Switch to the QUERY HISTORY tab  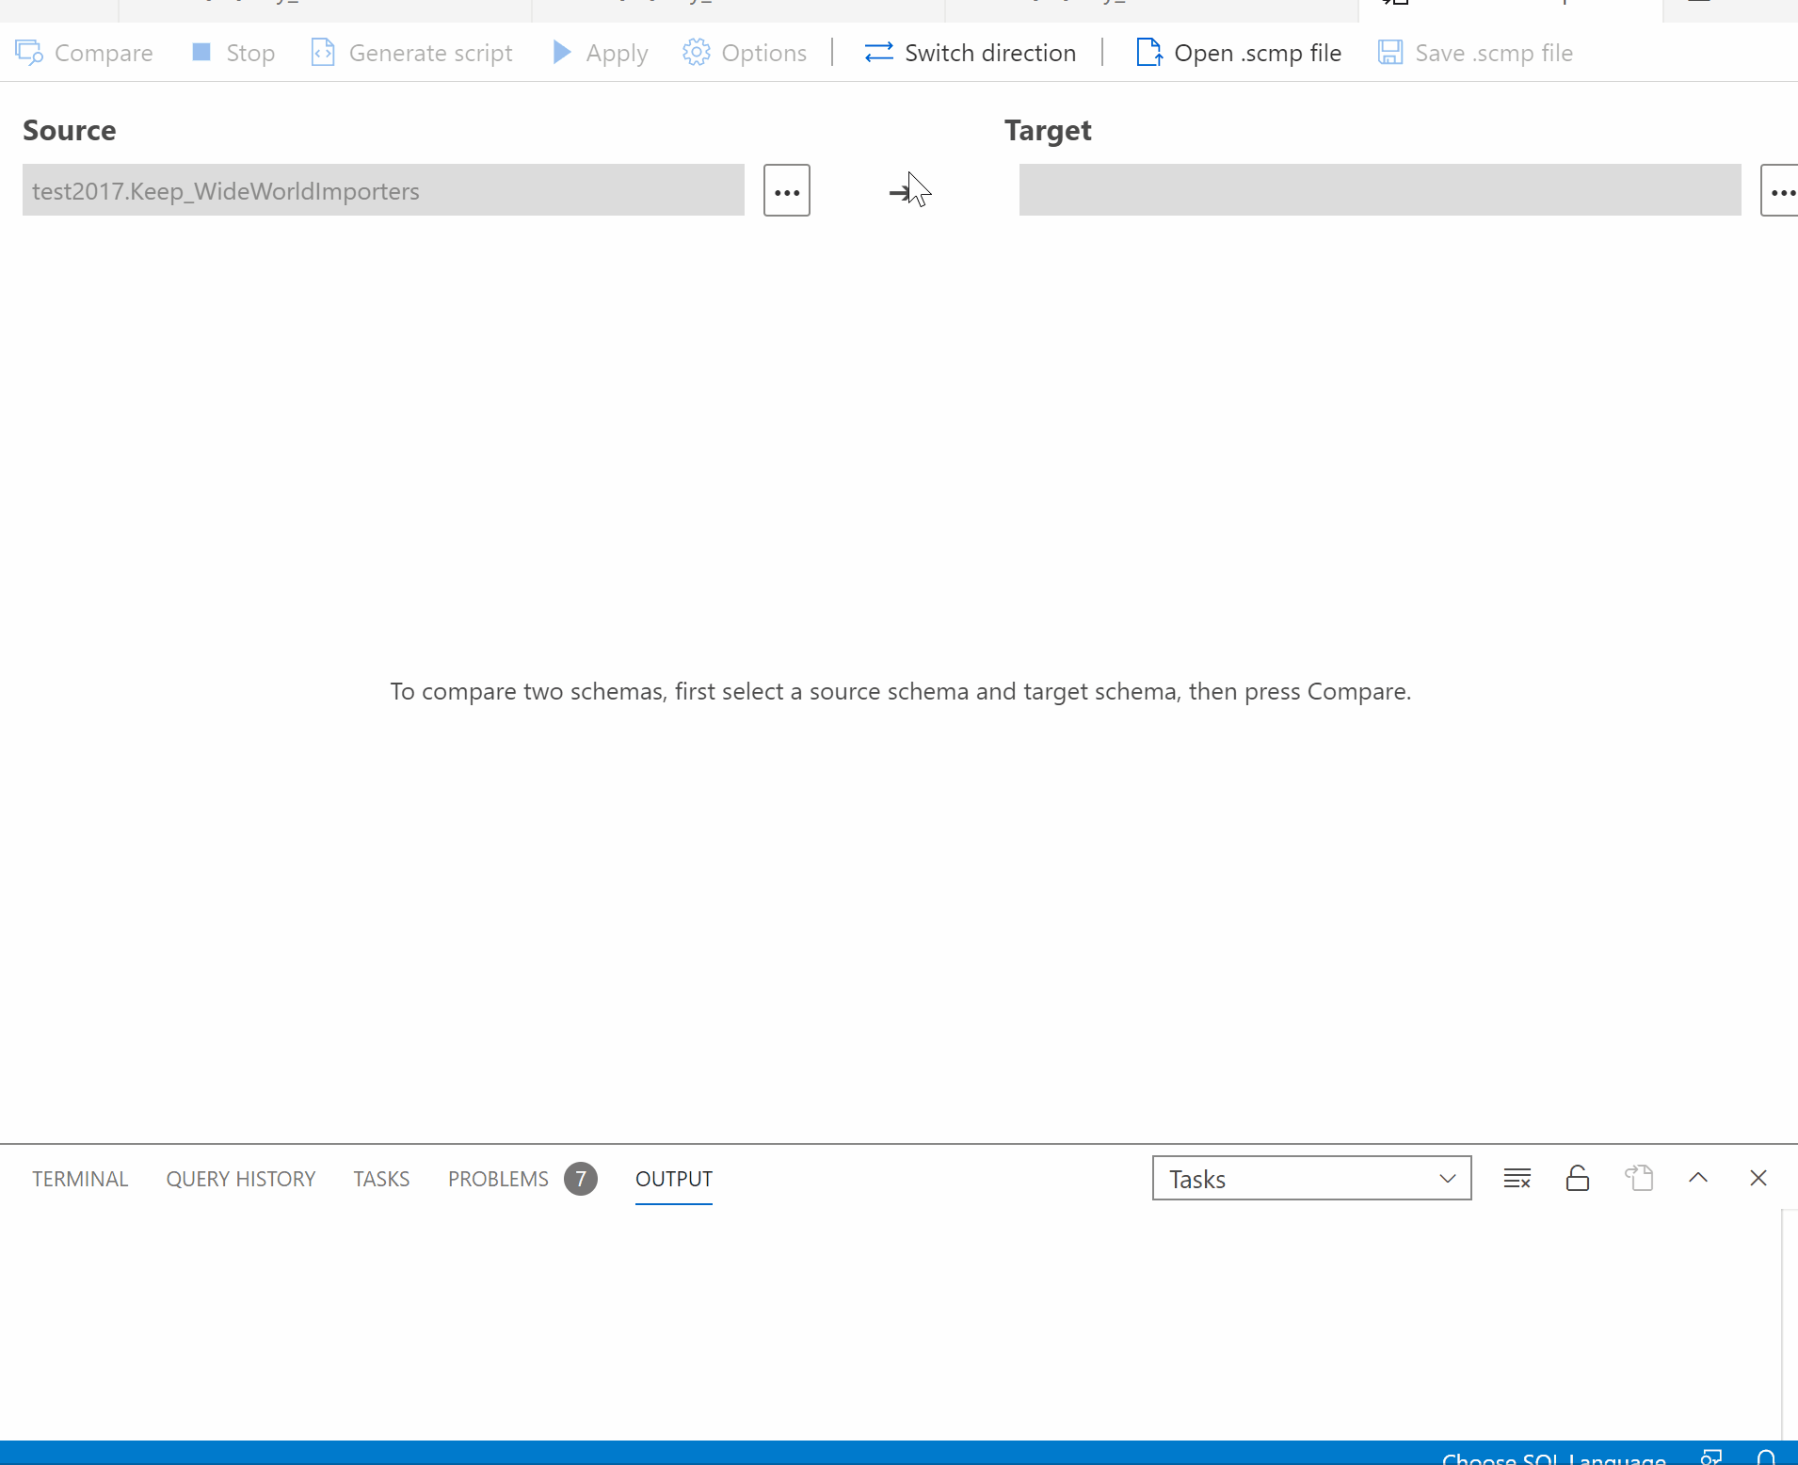click(x=240, y=1178)
